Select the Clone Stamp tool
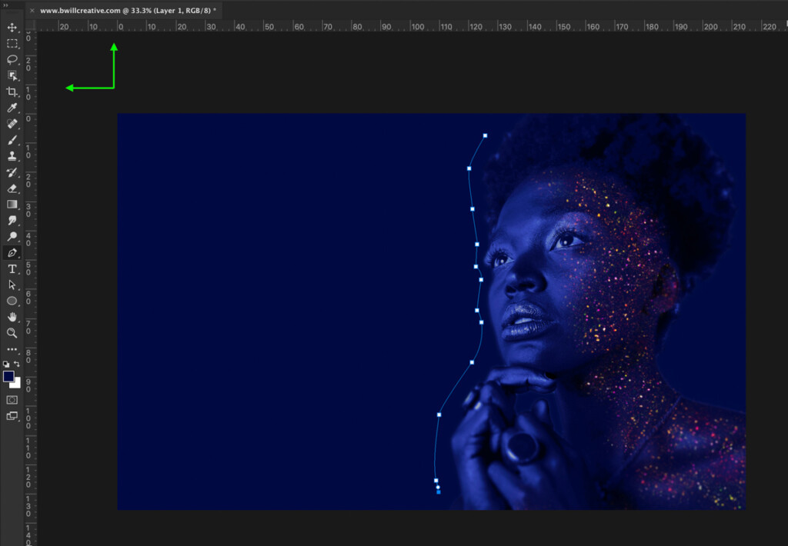The height and width of the screenshot is (546, 788). (12, 156)
